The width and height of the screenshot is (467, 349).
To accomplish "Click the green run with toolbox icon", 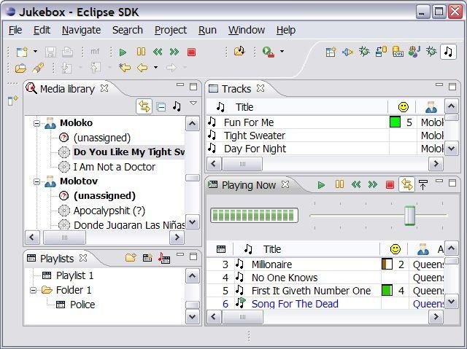I will 268,52.
